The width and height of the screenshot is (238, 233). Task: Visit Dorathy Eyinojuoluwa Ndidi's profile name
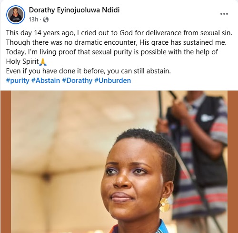[74, 10]
